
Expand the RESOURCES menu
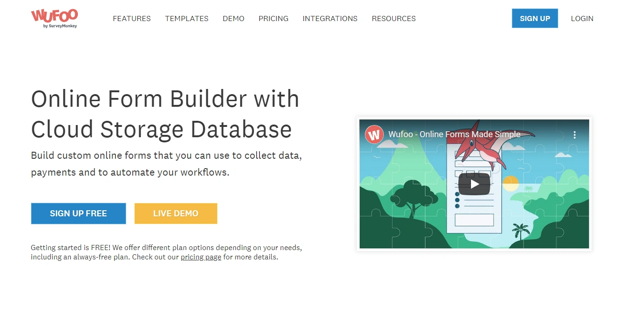[x=394, y=19]
